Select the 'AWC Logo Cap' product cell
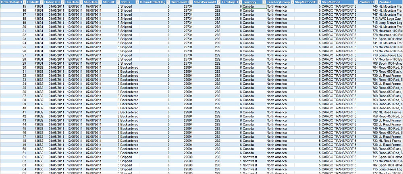This screenshot has height=174, width=403. click(x=391, y=19)
